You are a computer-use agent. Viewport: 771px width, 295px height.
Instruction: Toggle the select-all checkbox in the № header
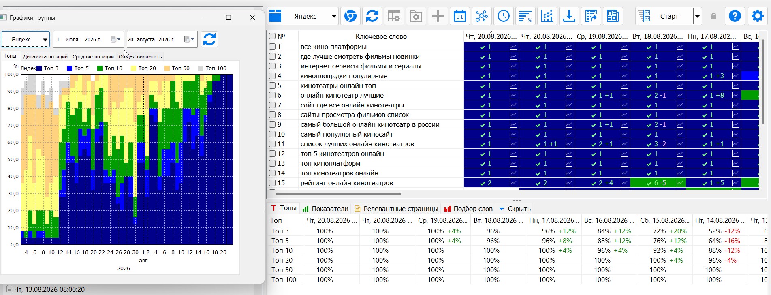[272, 36]
